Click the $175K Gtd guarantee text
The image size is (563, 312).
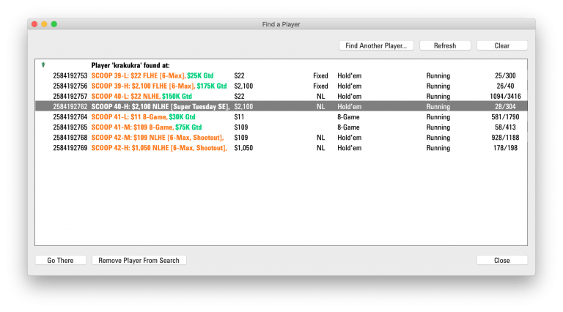(212, 86)
